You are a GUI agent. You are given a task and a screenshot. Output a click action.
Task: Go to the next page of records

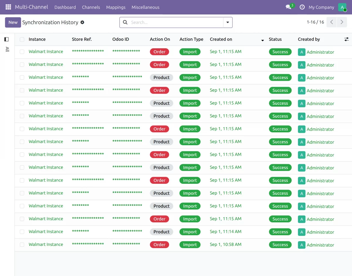[342, 22]
